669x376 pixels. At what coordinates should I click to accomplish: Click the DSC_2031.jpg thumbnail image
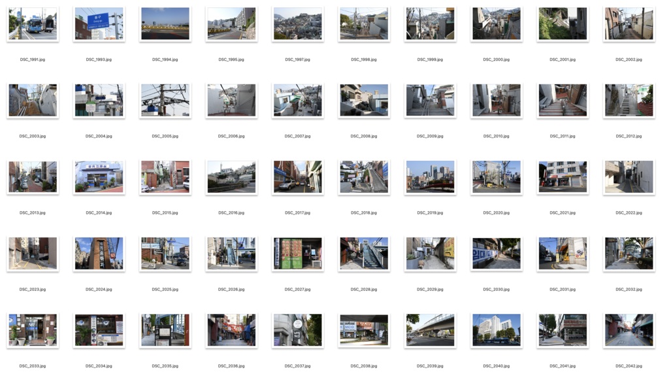(563, 254)
